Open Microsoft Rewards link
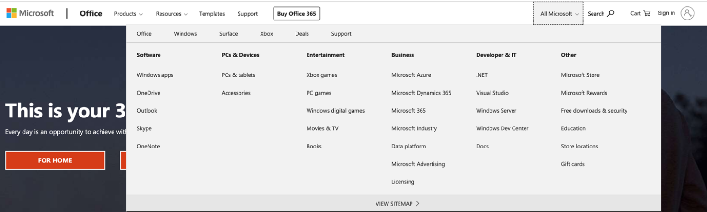The image size is (707, 212). pyautogui.click(x=584, y=93)
